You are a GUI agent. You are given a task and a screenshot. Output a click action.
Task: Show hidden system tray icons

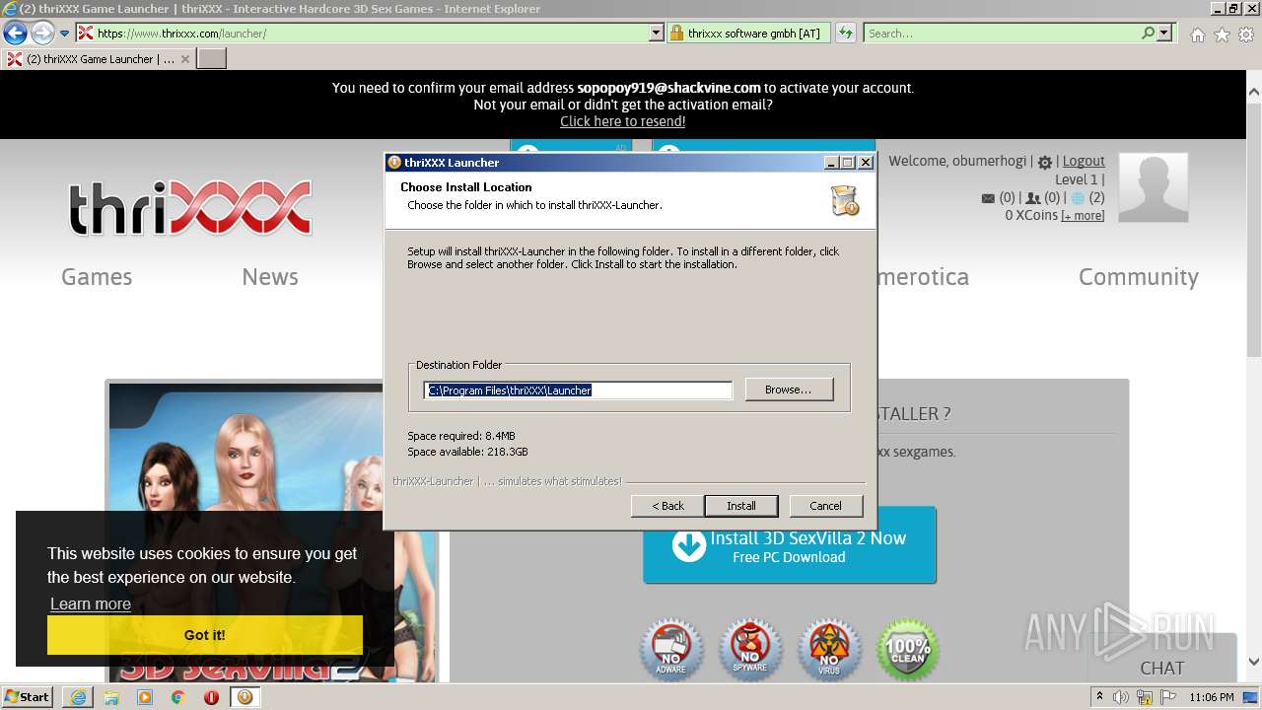coord(1099,696)
